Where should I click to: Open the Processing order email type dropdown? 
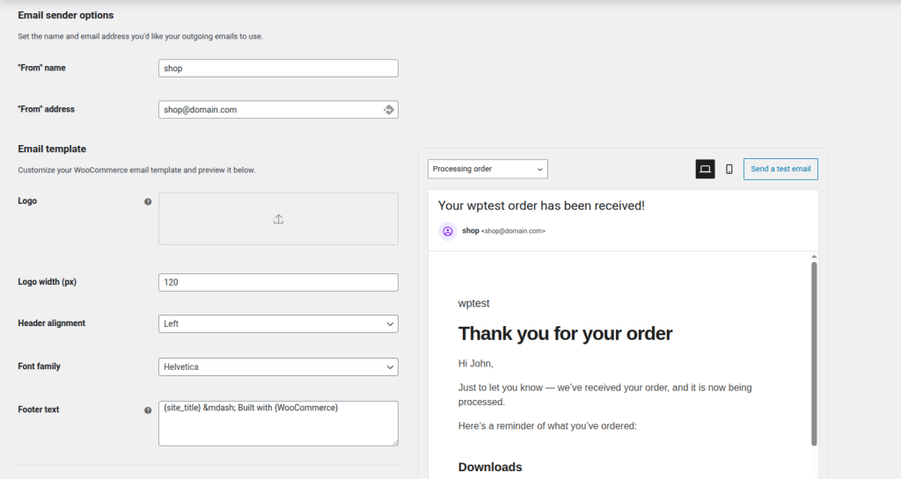coord(487,169)
